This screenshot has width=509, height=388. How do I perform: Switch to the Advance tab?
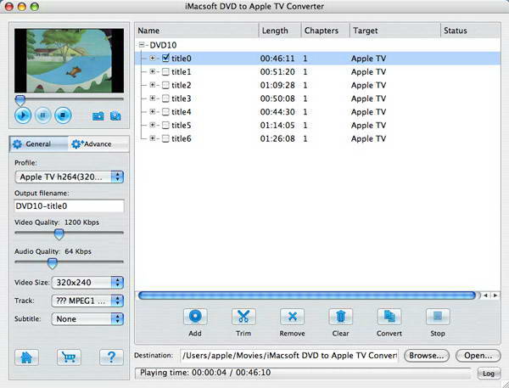tap(92, 144)
